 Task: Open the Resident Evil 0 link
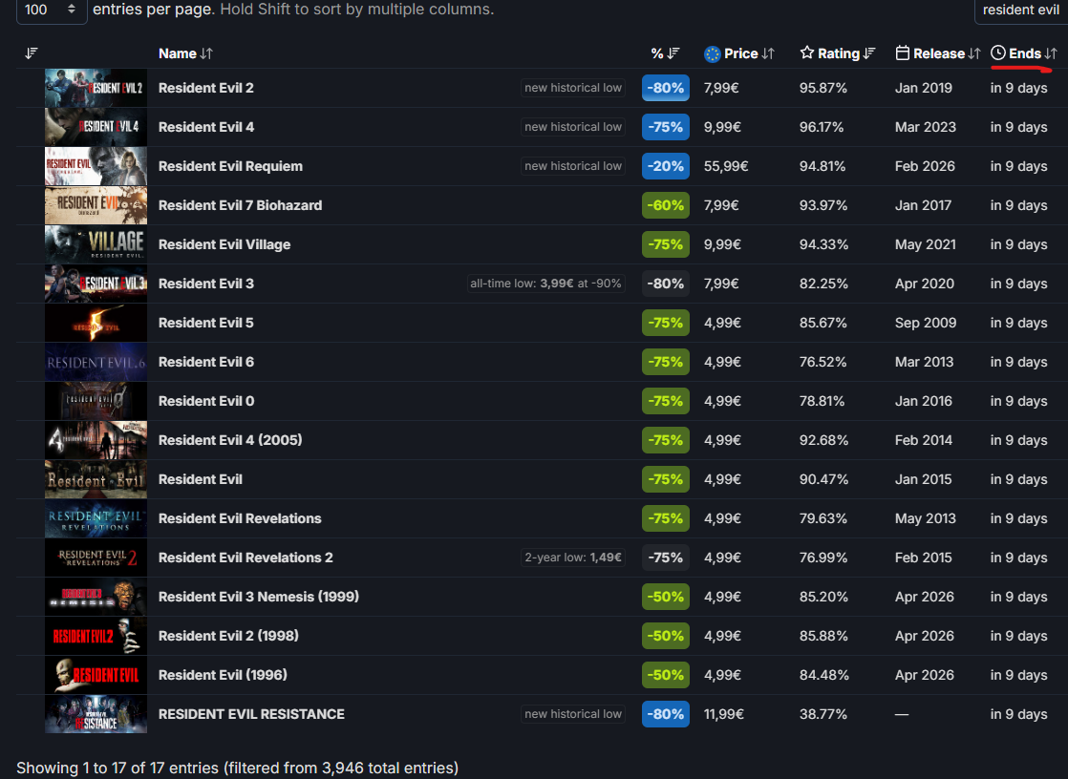[205, 401]
